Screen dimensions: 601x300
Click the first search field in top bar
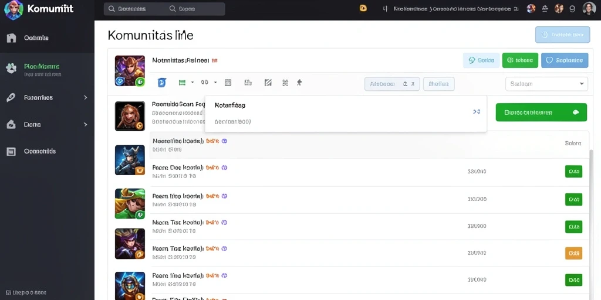(134, 9)
